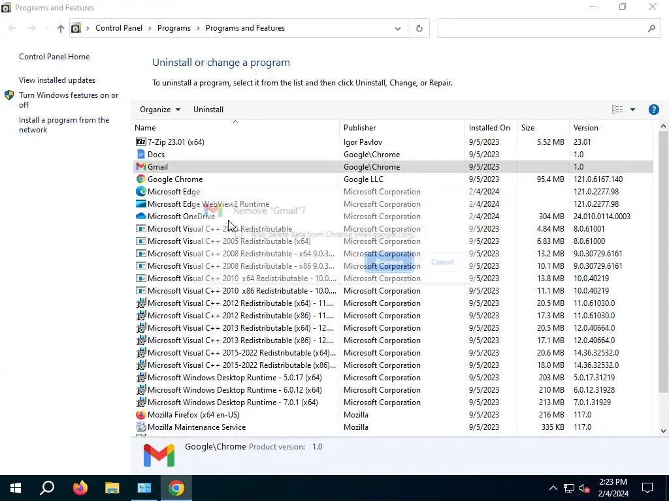Click the search magnifier in search box

(651, 28)
